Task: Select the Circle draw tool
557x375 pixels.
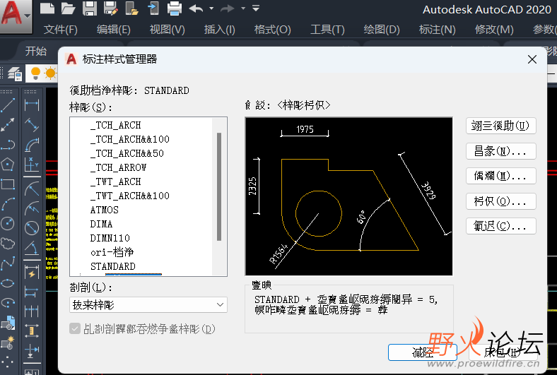Action: pos(8,223)
